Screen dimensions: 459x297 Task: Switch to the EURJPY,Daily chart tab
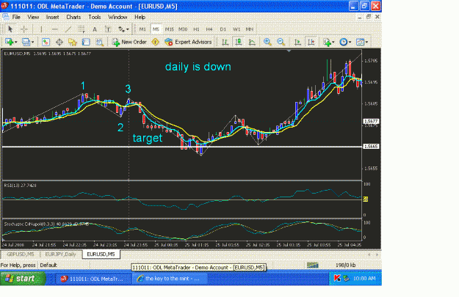61,254
